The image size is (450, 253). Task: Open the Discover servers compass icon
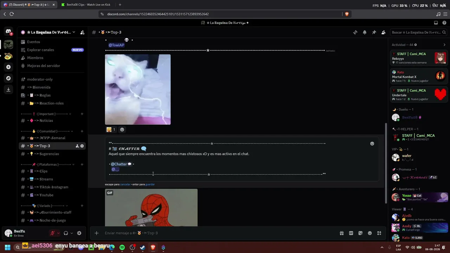8,78
